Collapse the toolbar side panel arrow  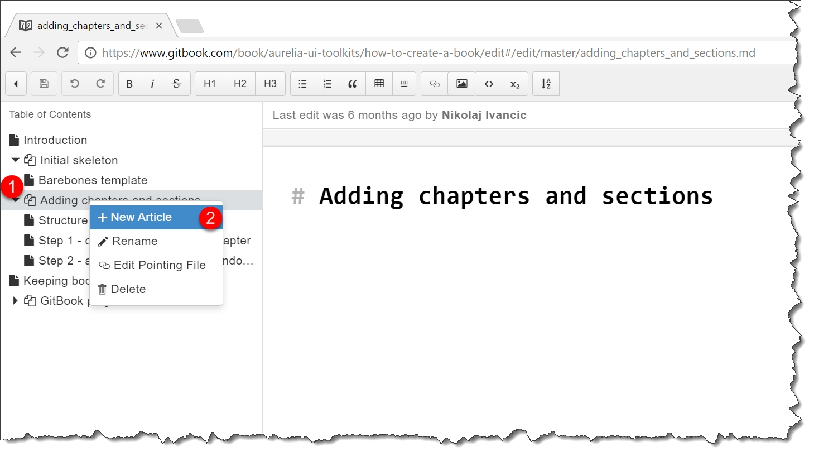click(16, 84)
